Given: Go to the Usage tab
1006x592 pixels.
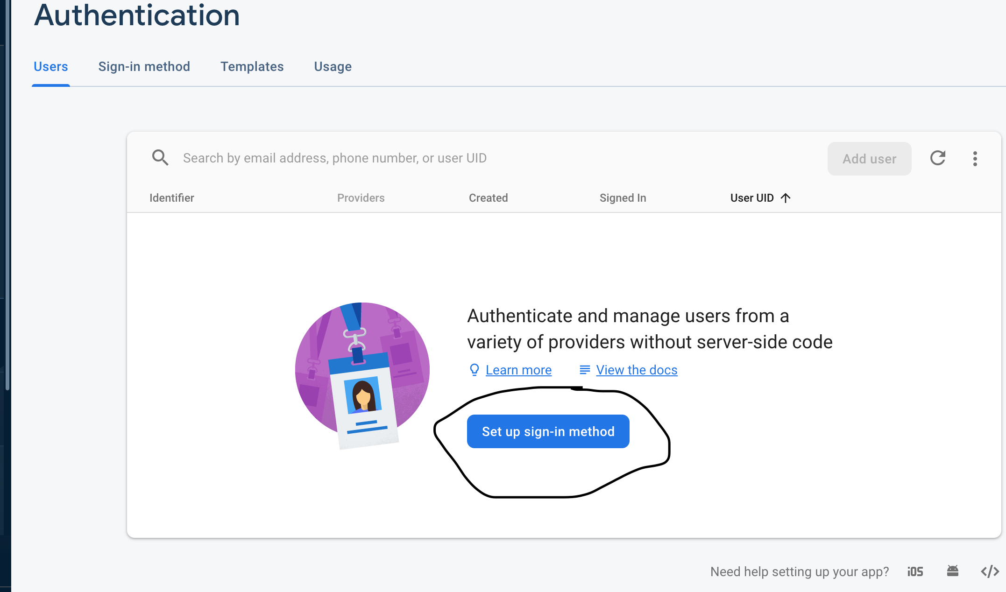Looking at the screenshot, I should click(x=333, y=67).
